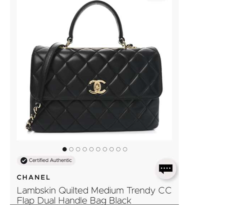Click the bag's top leather handle
Screen dimensions: 231x205
(x=96, y=21)
